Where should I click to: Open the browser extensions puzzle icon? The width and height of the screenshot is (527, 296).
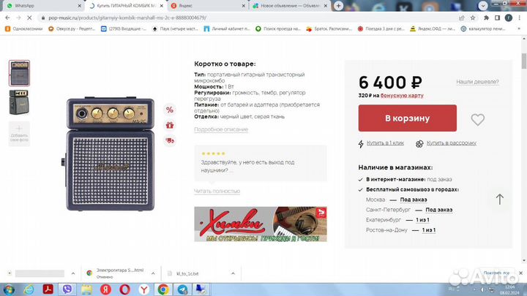point(486,18)
